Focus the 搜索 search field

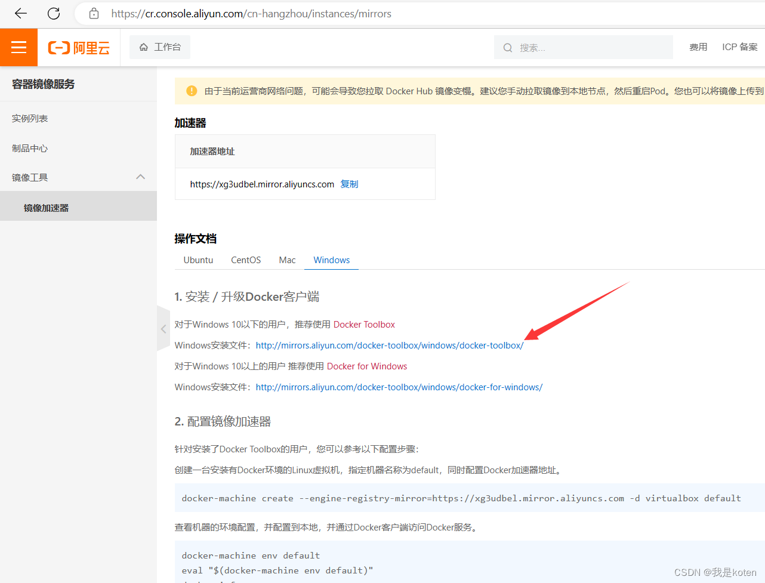click(x=584, y=47)
